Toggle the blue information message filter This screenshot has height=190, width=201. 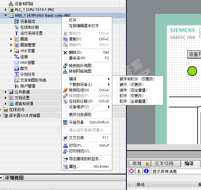pos(146,171)
